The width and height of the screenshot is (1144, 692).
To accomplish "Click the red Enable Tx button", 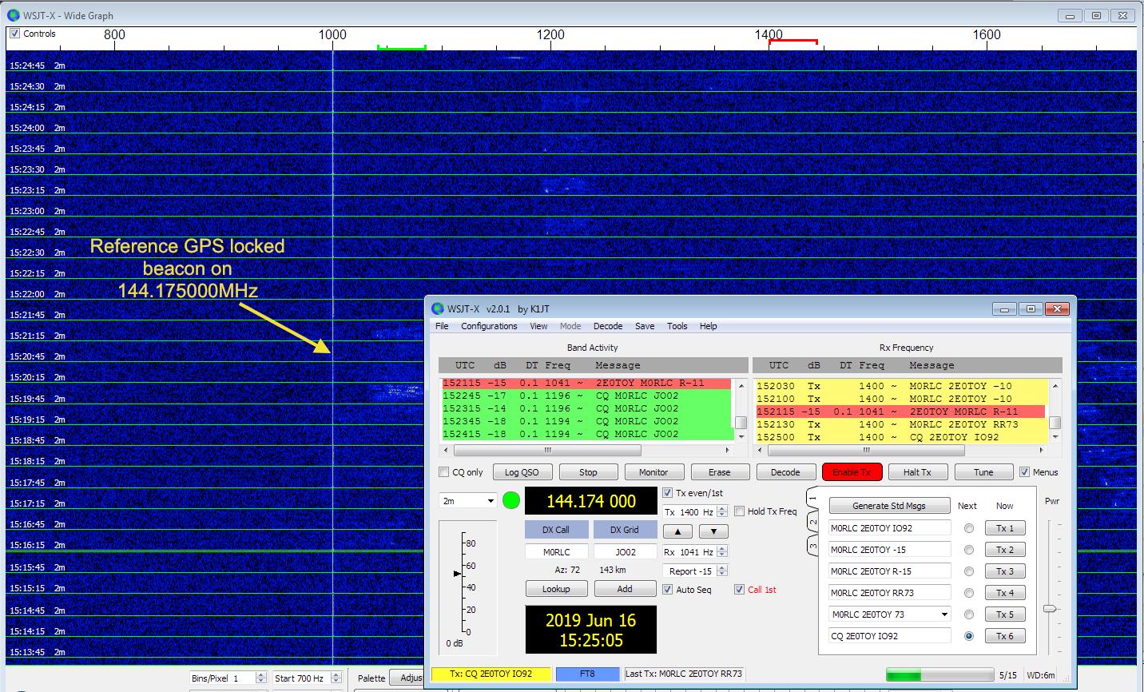I will (x=852, y=472).
